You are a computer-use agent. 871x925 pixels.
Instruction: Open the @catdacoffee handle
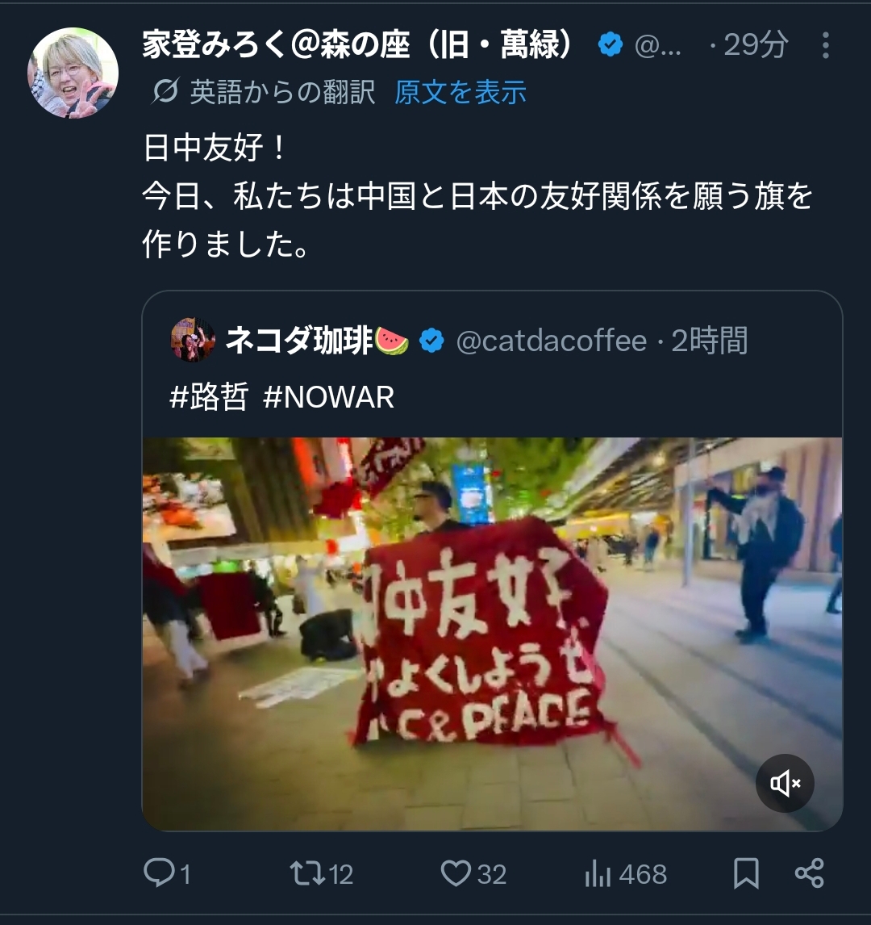pos(552,341)
